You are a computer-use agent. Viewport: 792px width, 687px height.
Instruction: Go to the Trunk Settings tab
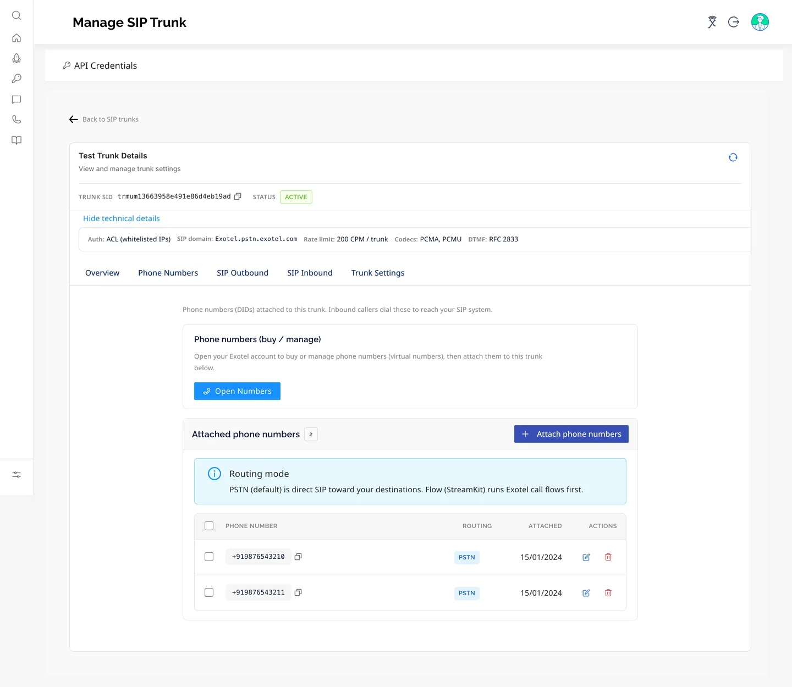(378, 273)
